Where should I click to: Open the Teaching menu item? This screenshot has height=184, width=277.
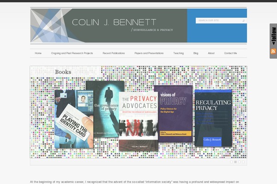coord(178,53)
